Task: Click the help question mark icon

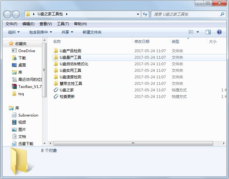Action: 219,32
